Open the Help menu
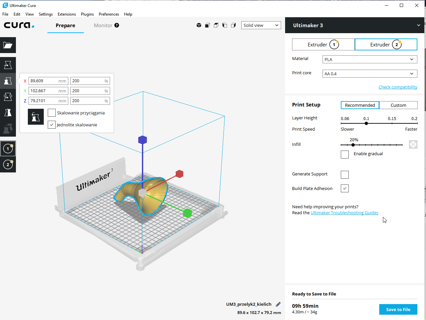426x320 pixels. coord(128,14)
